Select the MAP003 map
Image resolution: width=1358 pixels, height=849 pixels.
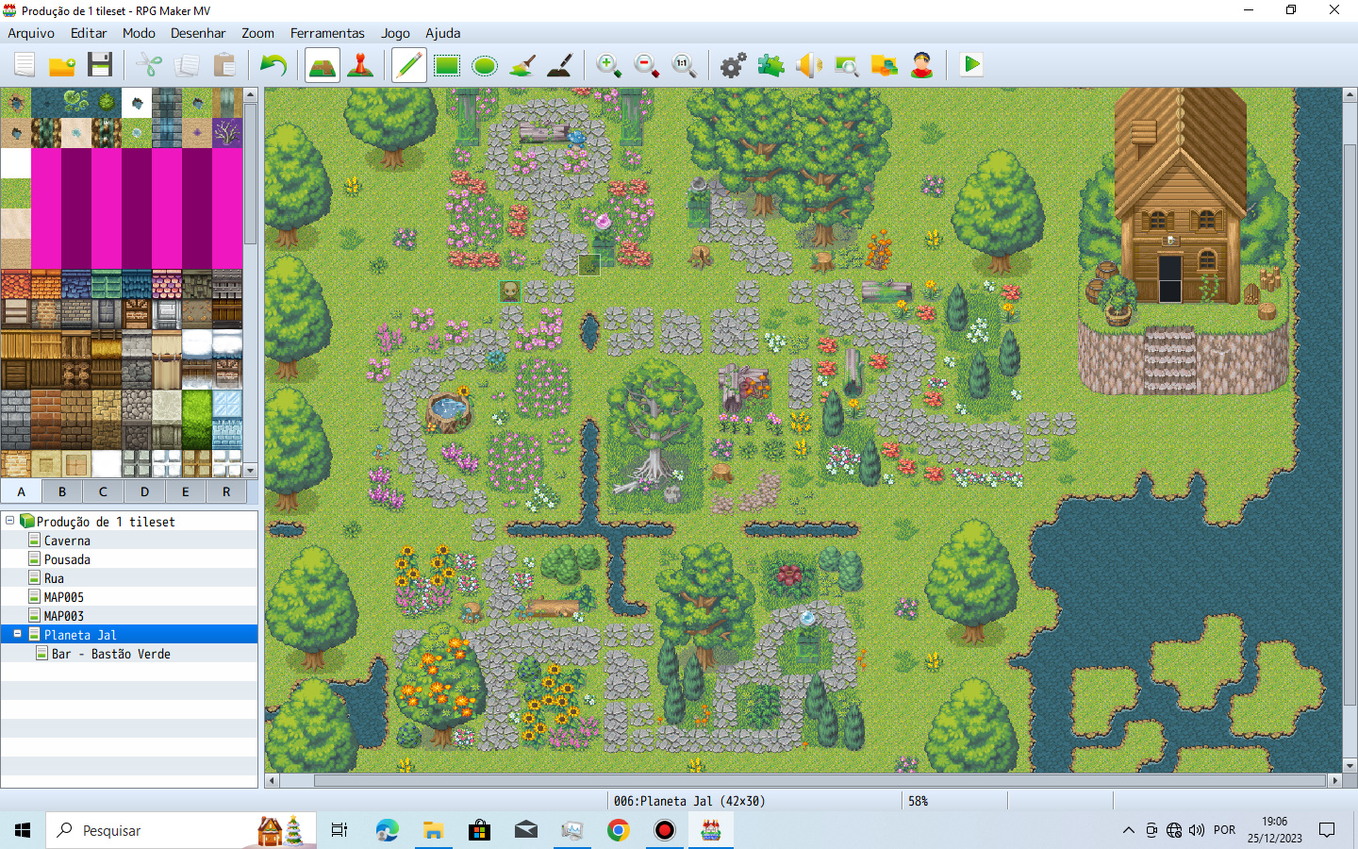pos(63,616)
